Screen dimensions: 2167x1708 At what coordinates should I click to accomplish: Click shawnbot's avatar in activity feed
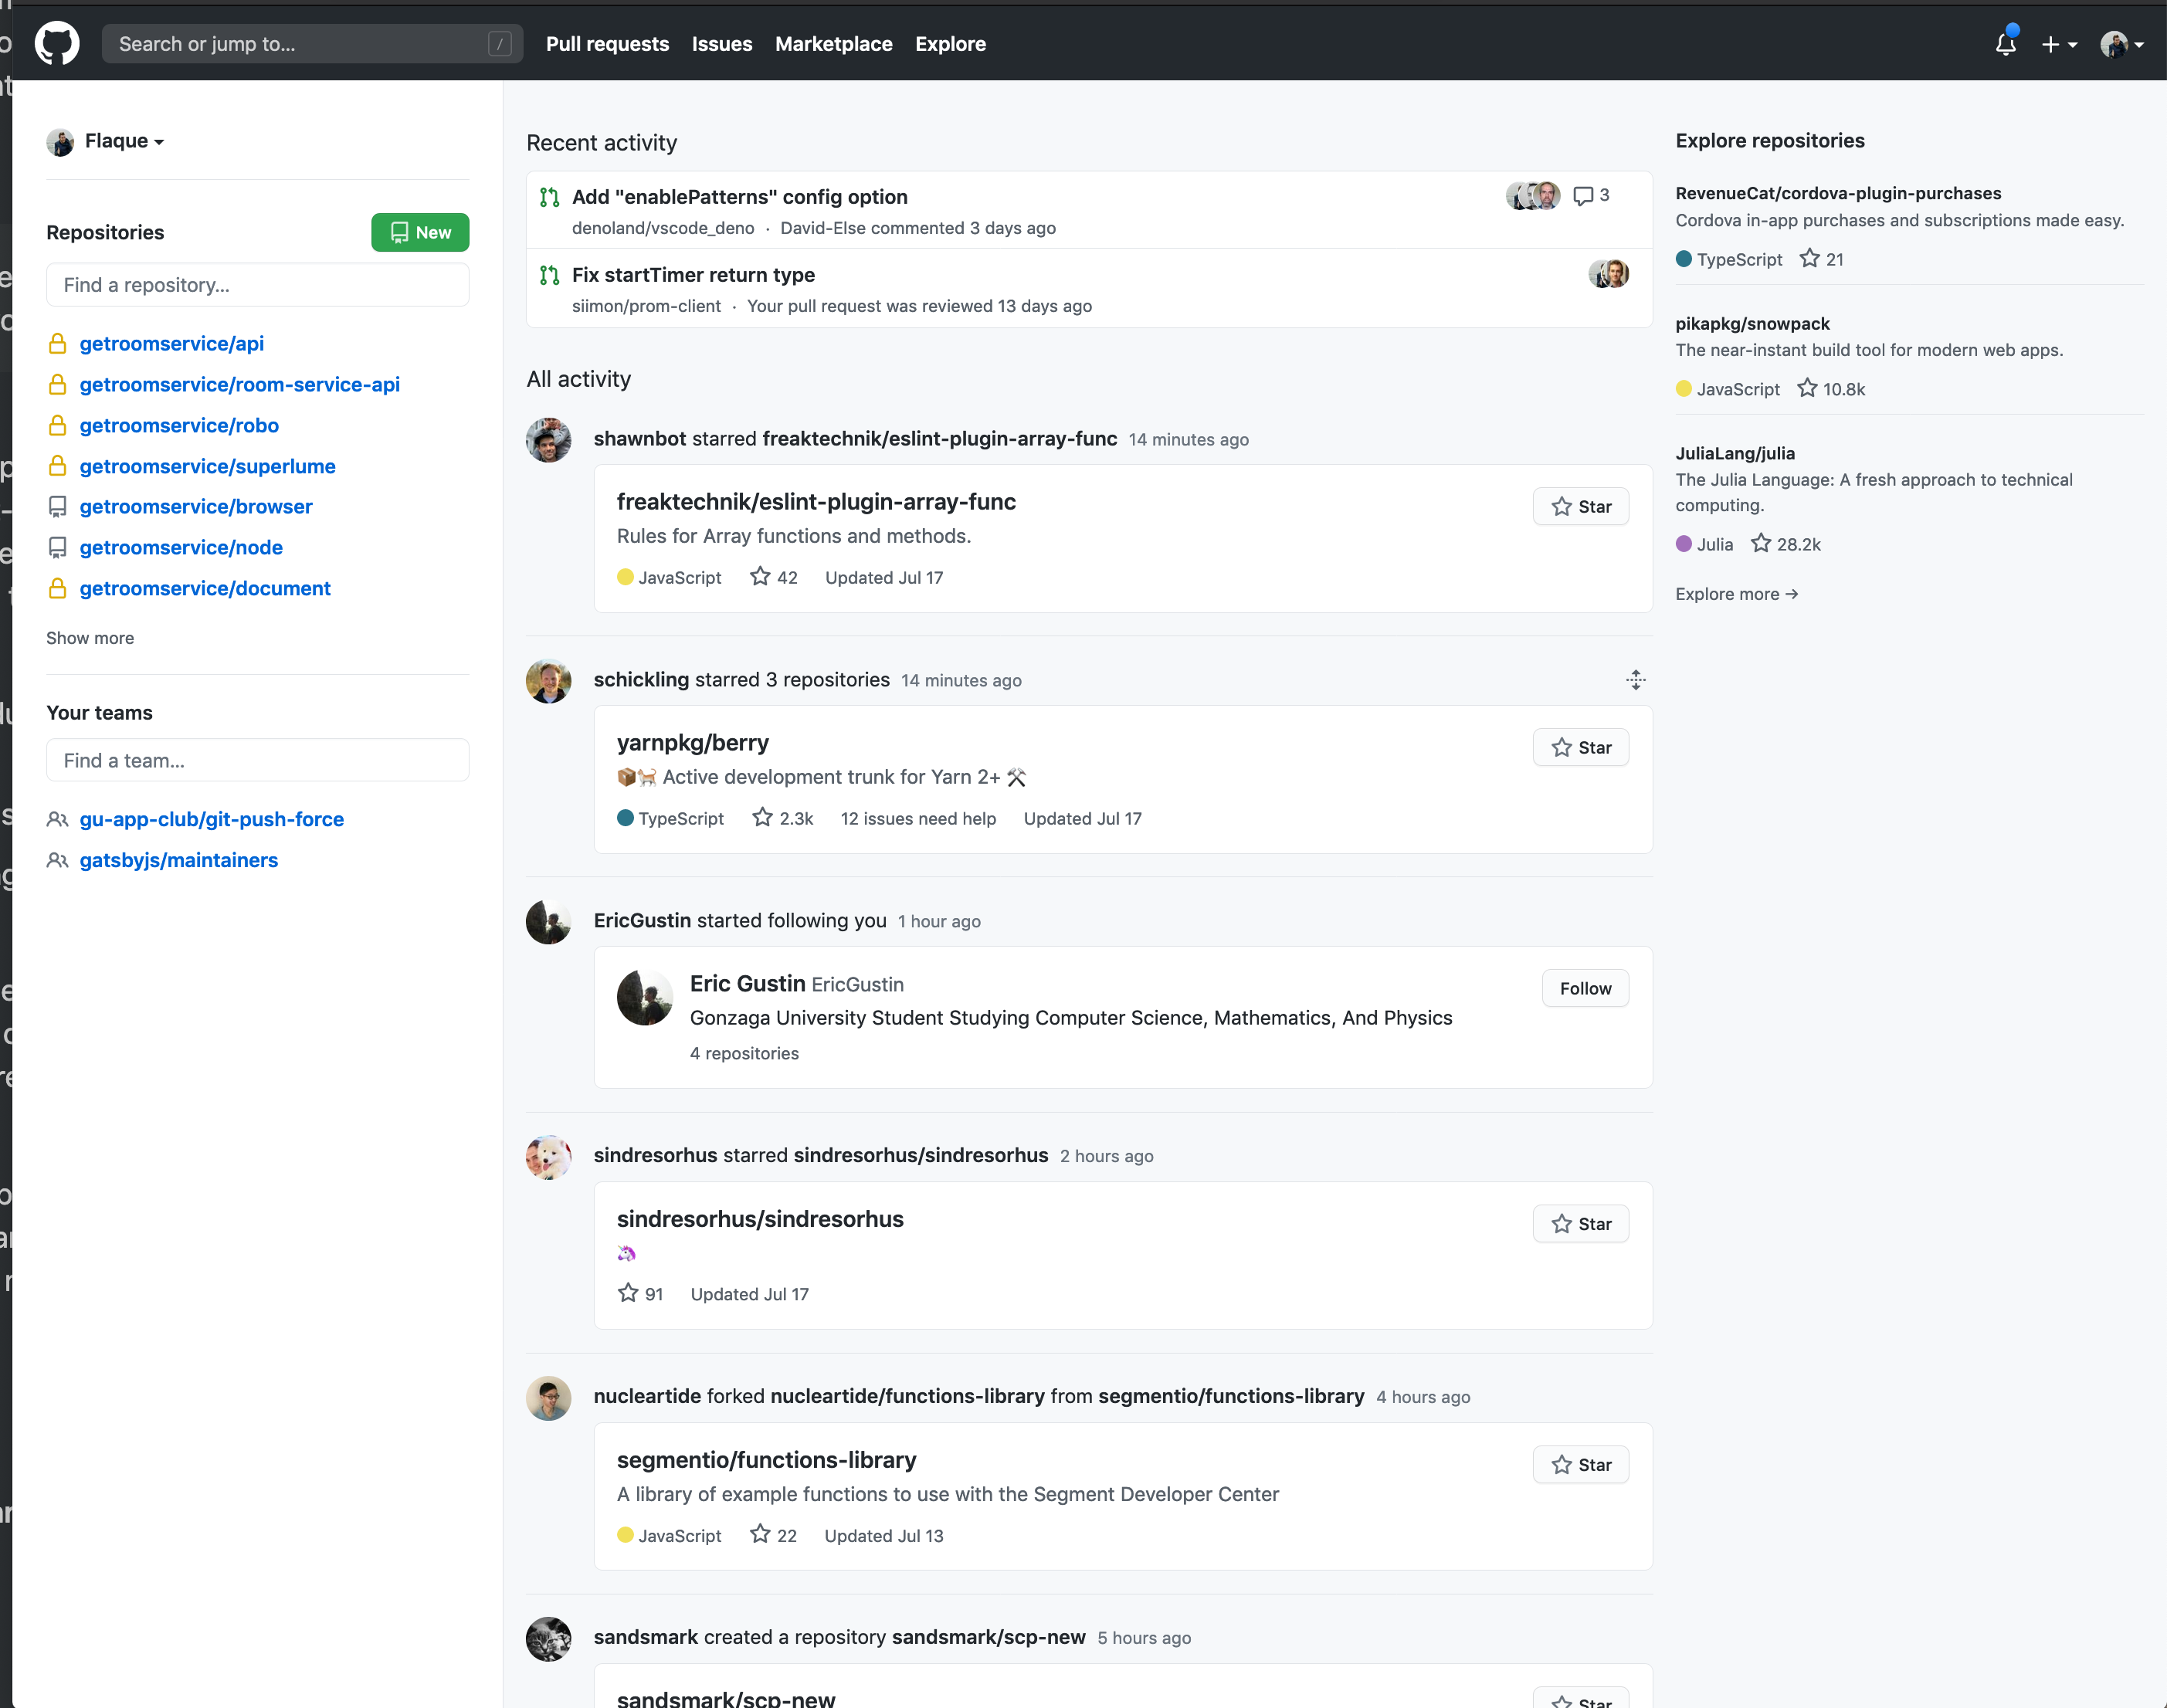(x=548, y=440)
